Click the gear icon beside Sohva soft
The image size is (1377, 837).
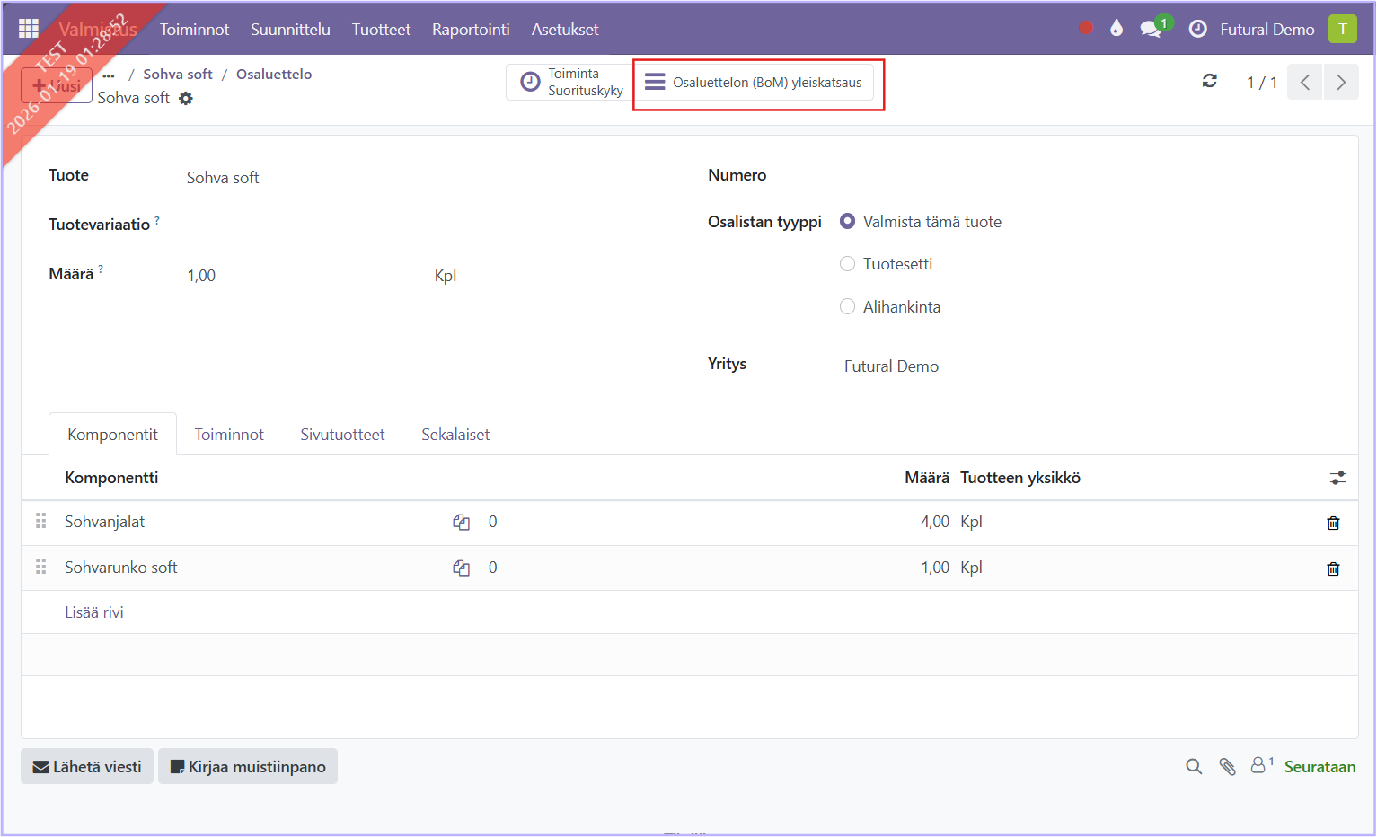pos(186,98)
